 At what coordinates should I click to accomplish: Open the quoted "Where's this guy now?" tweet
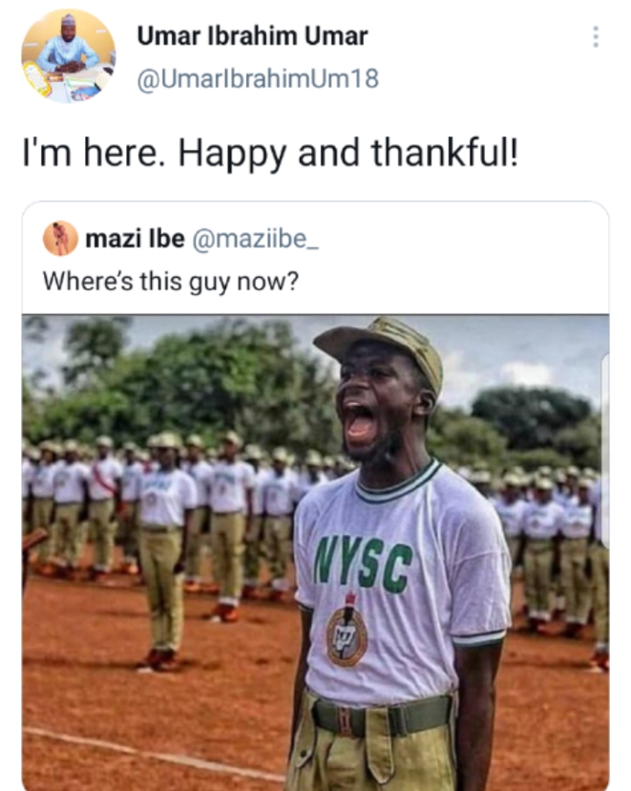170,282
